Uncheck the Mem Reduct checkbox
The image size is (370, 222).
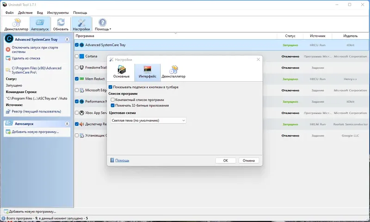[x=77, y=79]
